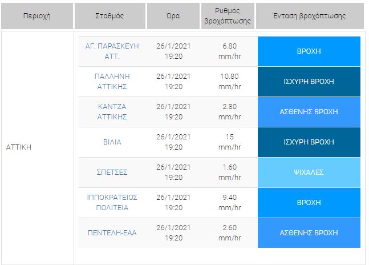Open the ΣΠΕΤΣΕΣ station link

[x=112, y=172]
